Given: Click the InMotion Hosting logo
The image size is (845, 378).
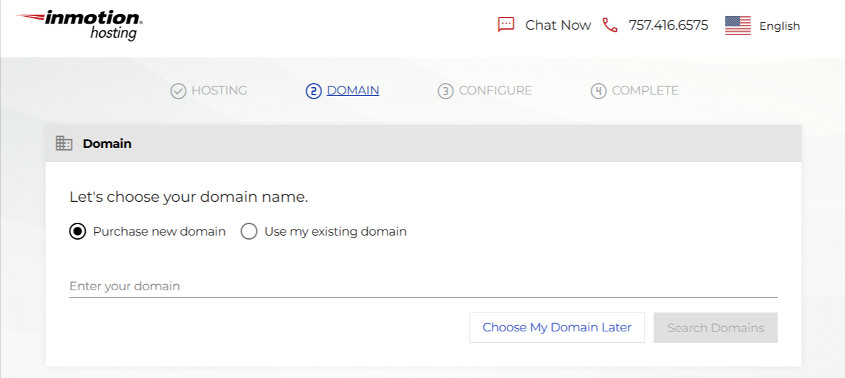Looking at the screenshot, I should click(x=80, y=25).
